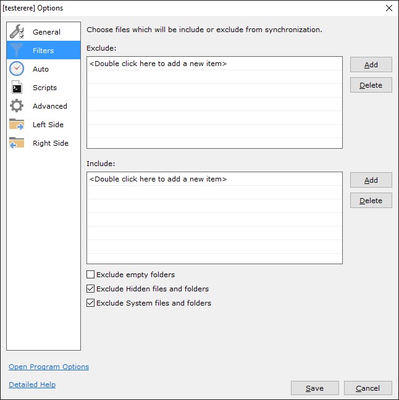The width and height of the screenshot is (399, 400).
Task: Select the Filters funnel icon
Action: point(17,51)
